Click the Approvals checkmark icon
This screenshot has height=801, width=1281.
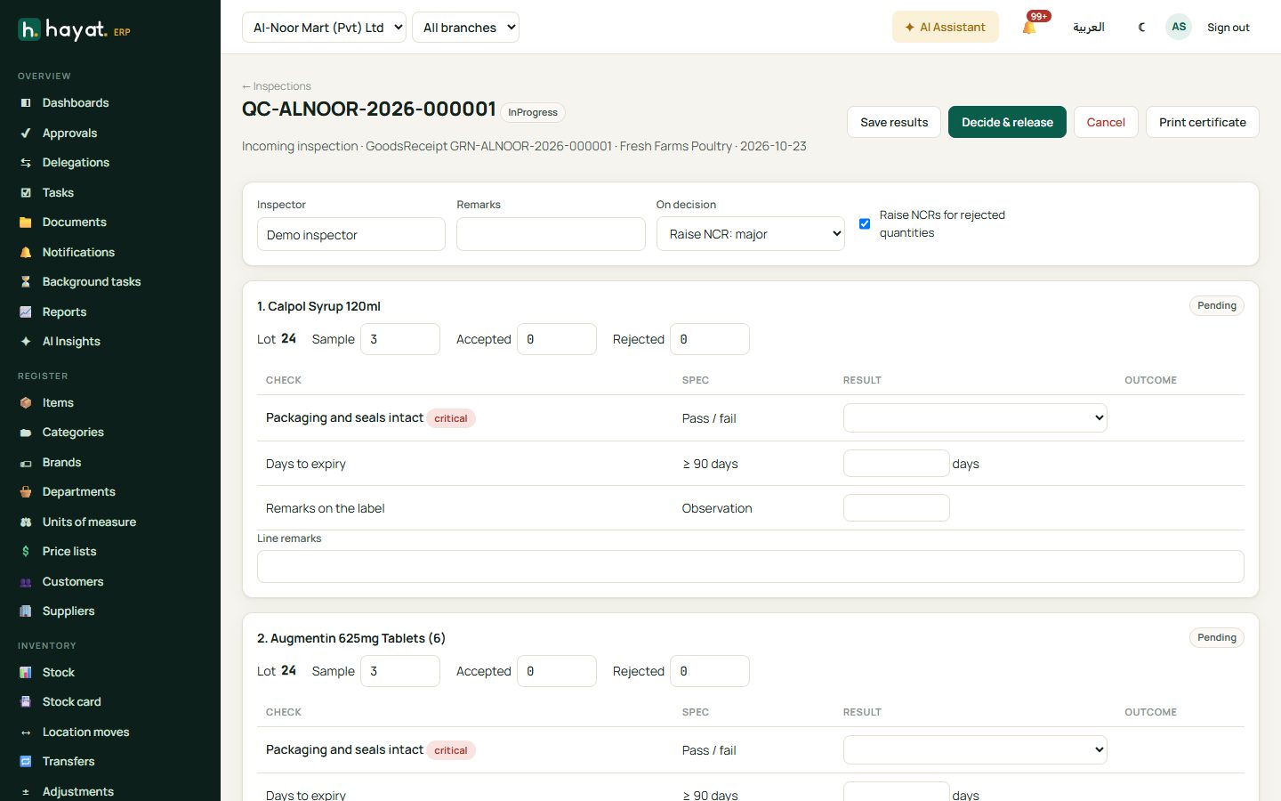tap(26, 133)
